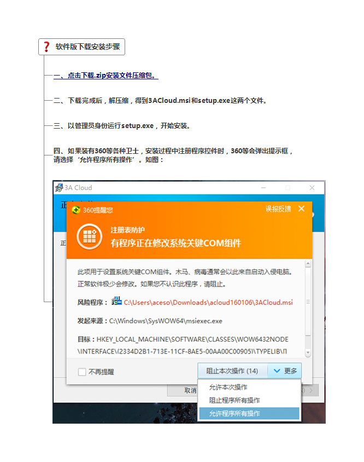This screenshot has width=364, height=462.
Task: Click the registry protection grid icon
Action: (x=90, y=236)
